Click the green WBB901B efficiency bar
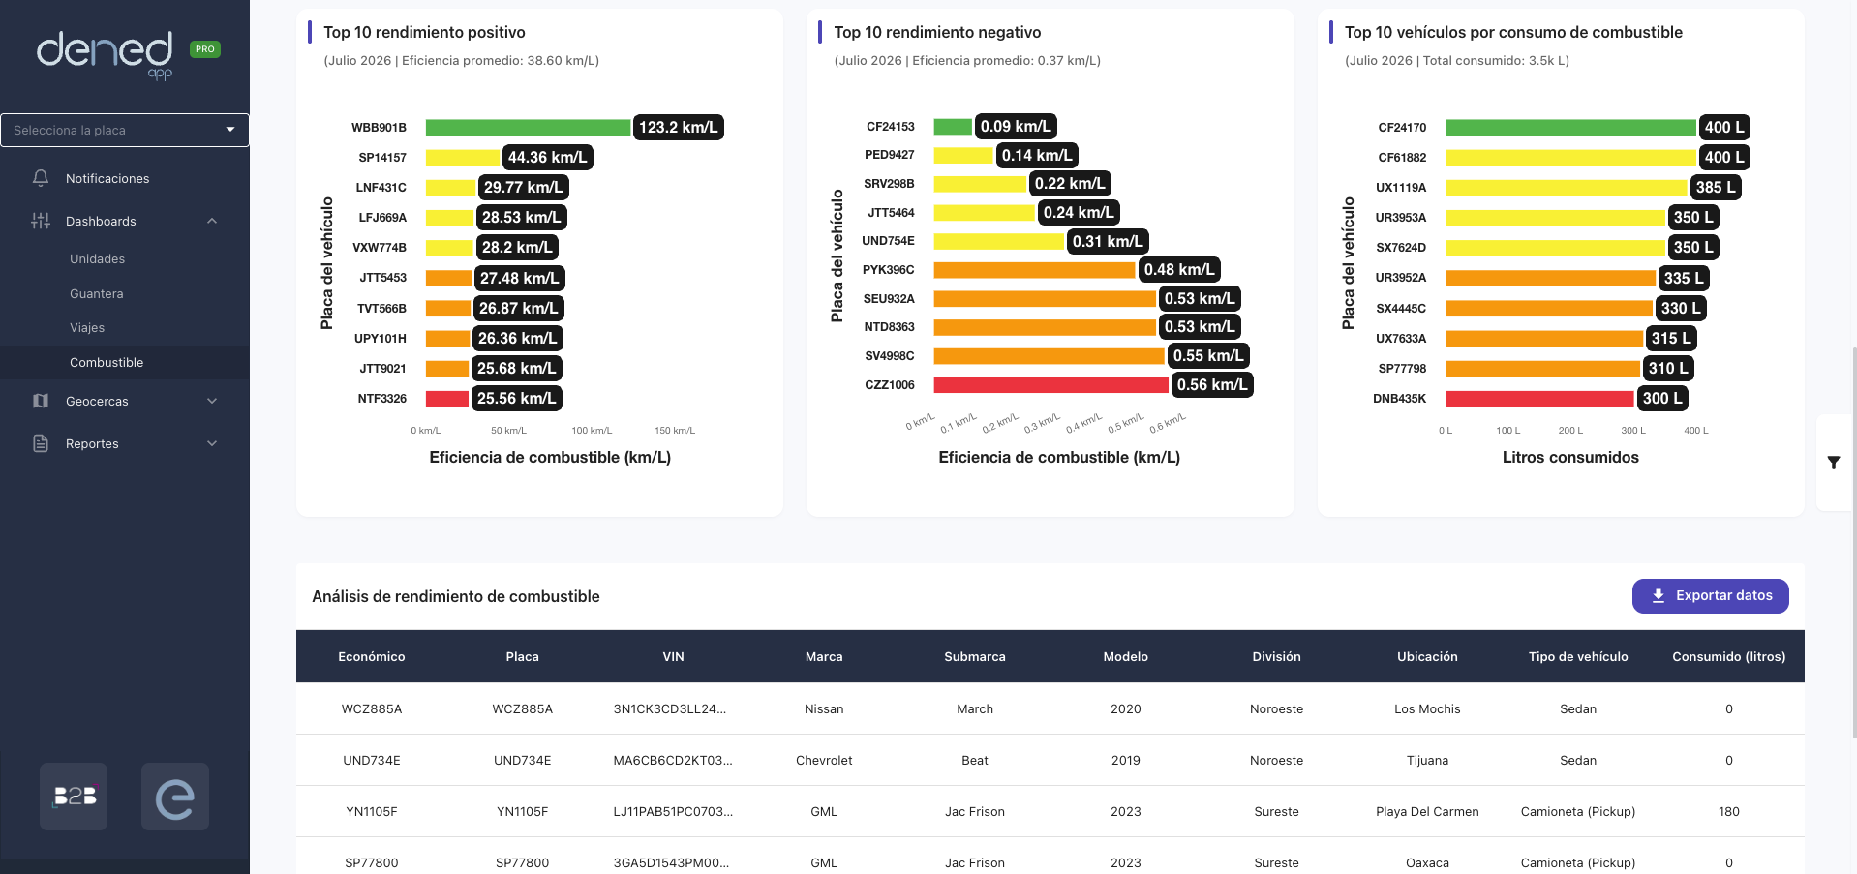Screen dimensions: 1857x874 coord(528,128)
